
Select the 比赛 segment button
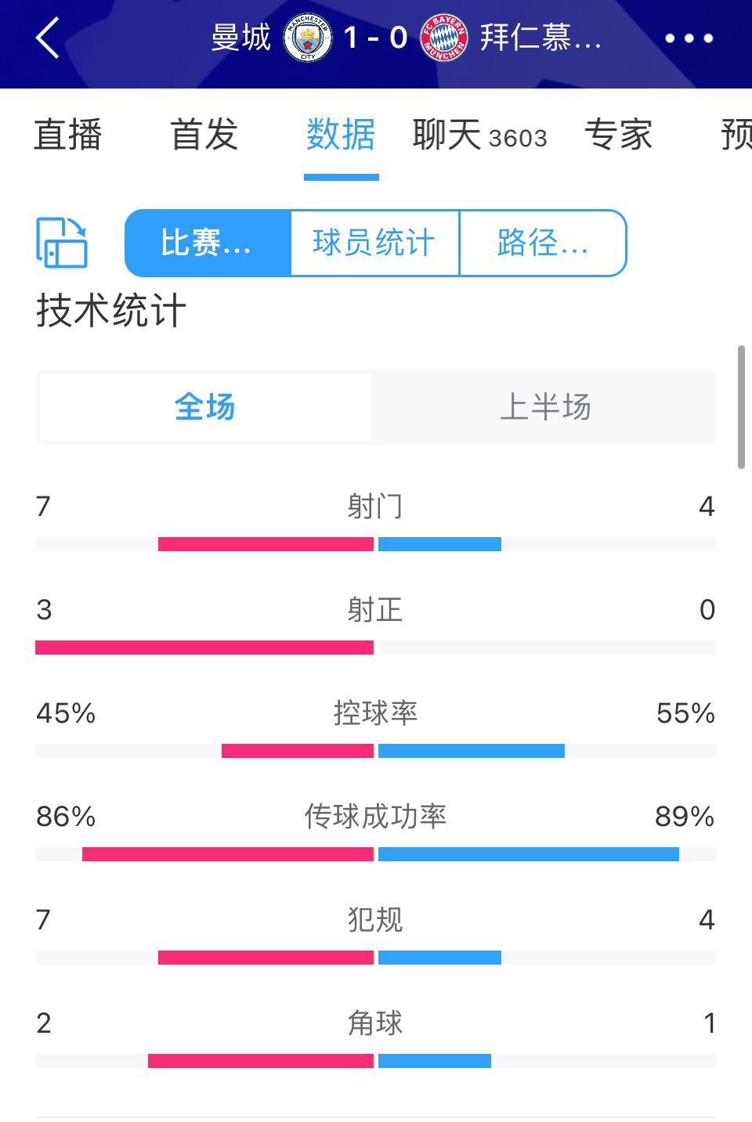(208, 243)
